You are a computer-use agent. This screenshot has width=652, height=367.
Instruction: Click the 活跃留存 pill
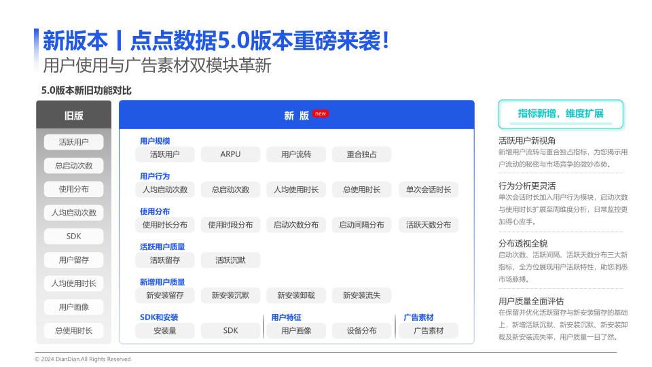[x=164, y=260]
